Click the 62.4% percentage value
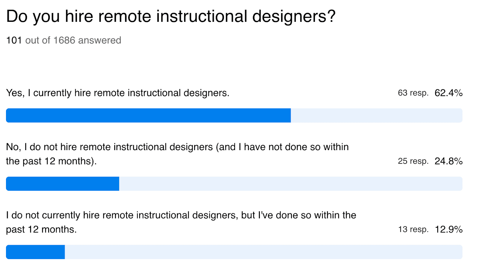Image resolution: width=479 pixels, height=277 pixels. coord(448,93)
